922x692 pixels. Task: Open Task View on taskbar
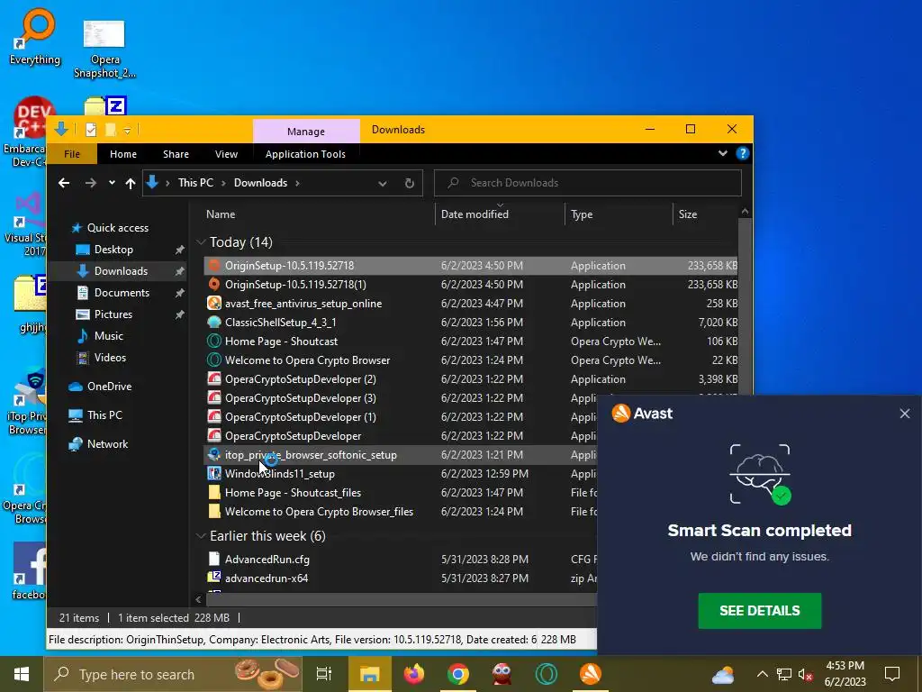[324, 674]
